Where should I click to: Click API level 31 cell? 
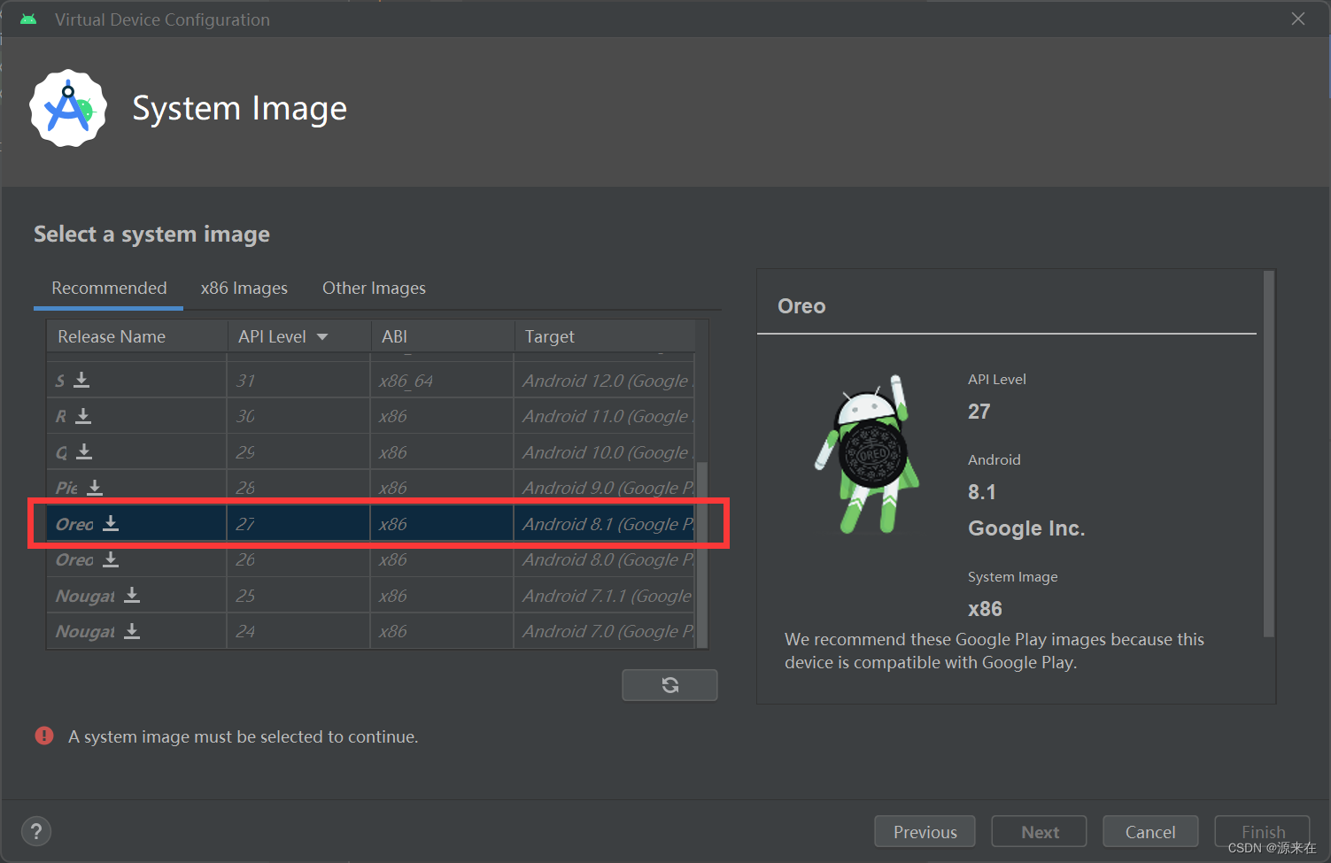click(x=298, y=381)
